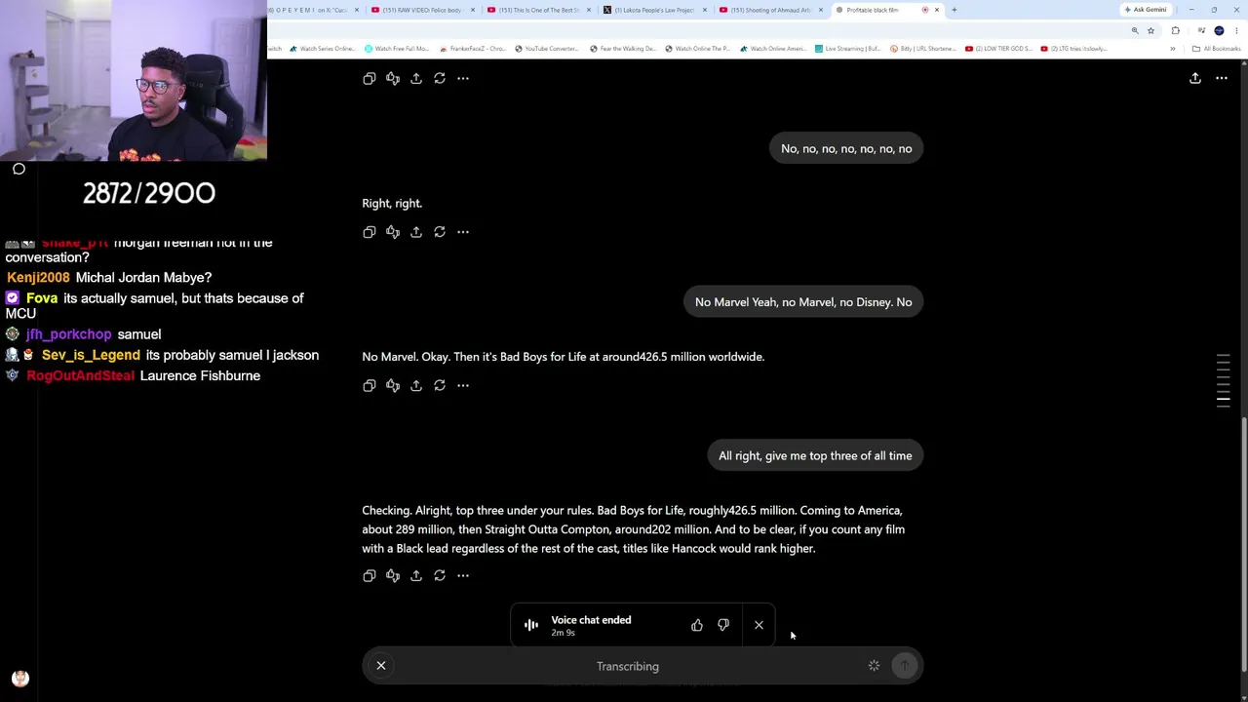The height and width of the screenshot is (702, 1248).
Task: Open the 'All Bookmarks' folder
Action: tap(1216, 49)
